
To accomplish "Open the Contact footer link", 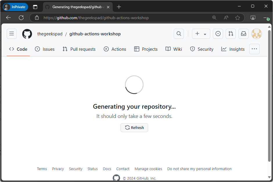I will 123,169.
